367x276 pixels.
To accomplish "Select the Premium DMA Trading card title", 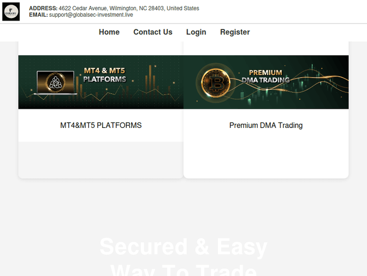I will (x=266, y=125).
